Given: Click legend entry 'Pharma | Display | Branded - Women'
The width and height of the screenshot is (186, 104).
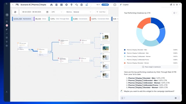Looking at the screenshot, I should click(x=138, y=63).
